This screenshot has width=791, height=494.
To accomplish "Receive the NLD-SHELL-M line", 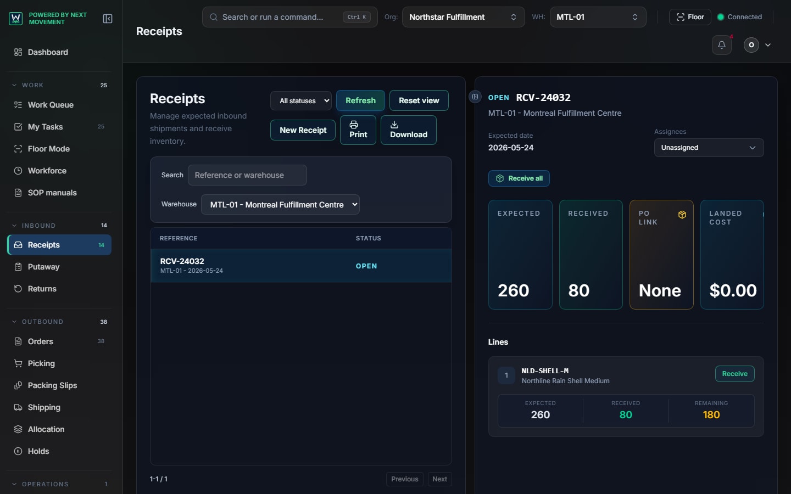I will pos(734,374).
